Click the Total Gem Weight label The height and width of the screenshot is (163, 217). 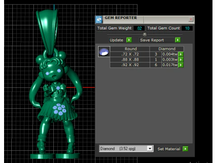(114, 28)
